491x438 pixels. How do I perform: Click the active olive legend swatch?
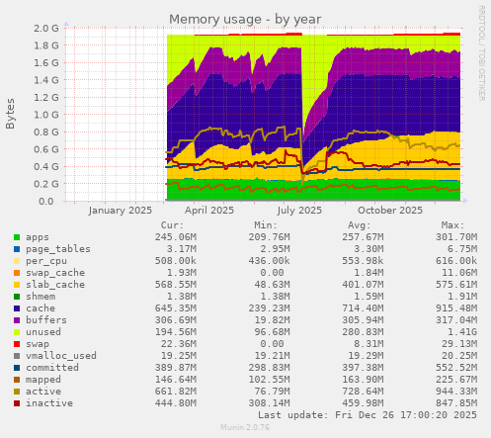pyautogui.click(x=17, y=392)
